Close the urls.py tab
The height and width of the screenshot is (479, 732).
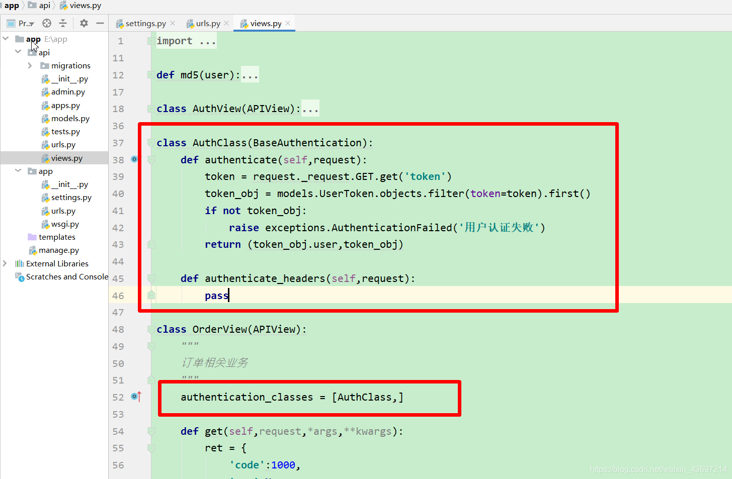226,23
